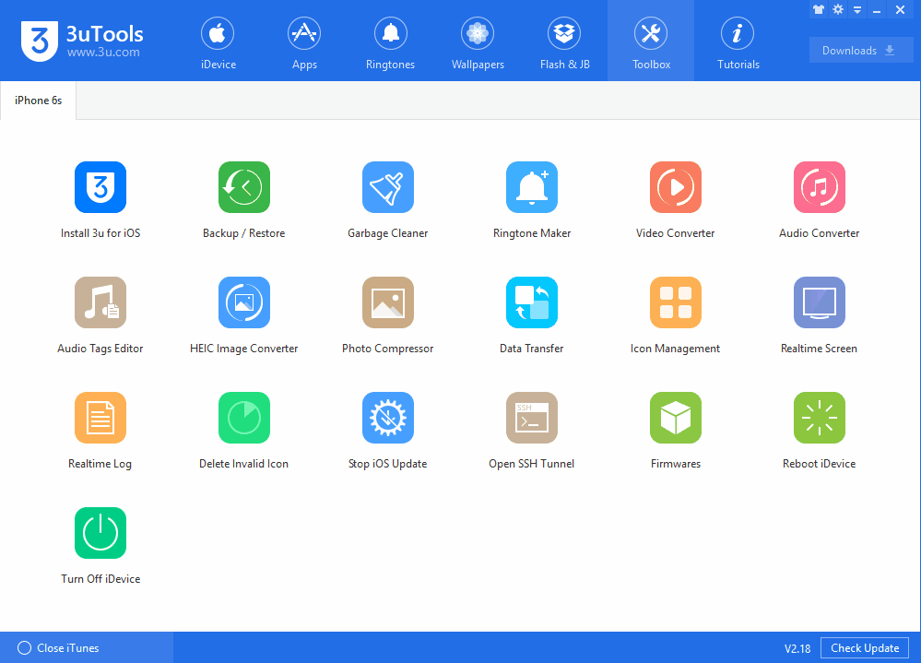Click the 3uTools logo
The image size is (921, 663).
coord(82,41)
